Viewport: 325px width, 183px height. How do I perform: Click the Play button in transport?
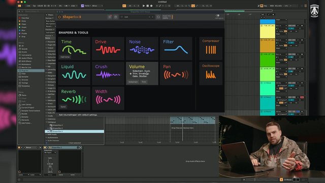[x=144, y=6]
